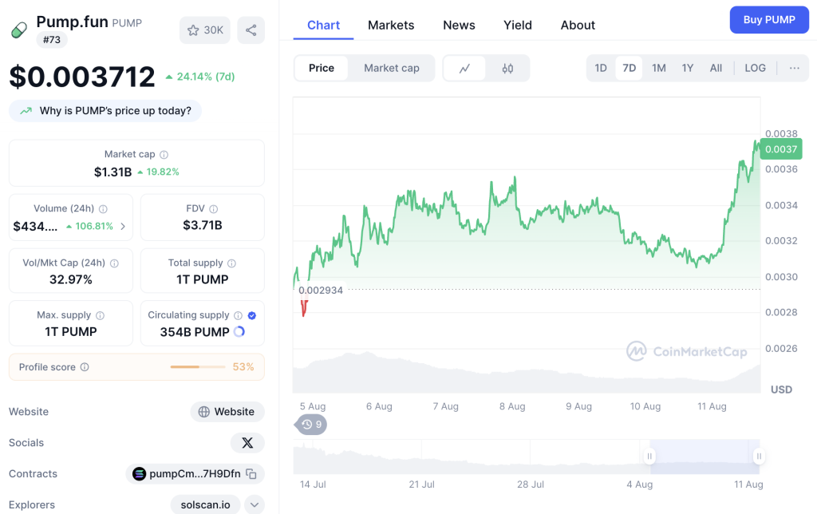Image resolution: width=817 pixels, height=514 pixels.
Task: Click the right range selector handle
Action: point(760,457)
